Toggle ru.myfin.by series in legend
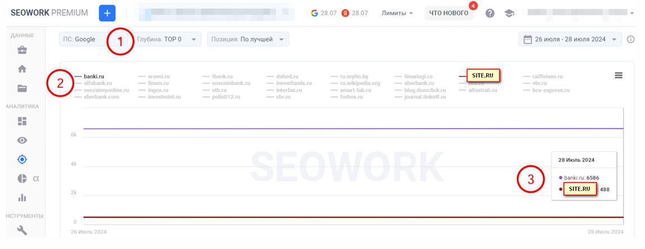Viewport: 645px width, 249px height. (349, 76)
